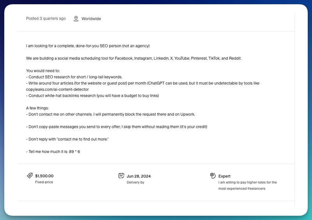Image resolution: width=312 pixels, height=220 pixels.
Task: Click the 'You would need to:' line
Action: click(x=43, y=71)
